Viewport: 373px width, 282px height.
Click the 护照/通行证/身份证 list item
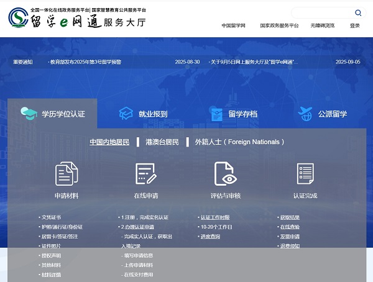pos(62,227)
